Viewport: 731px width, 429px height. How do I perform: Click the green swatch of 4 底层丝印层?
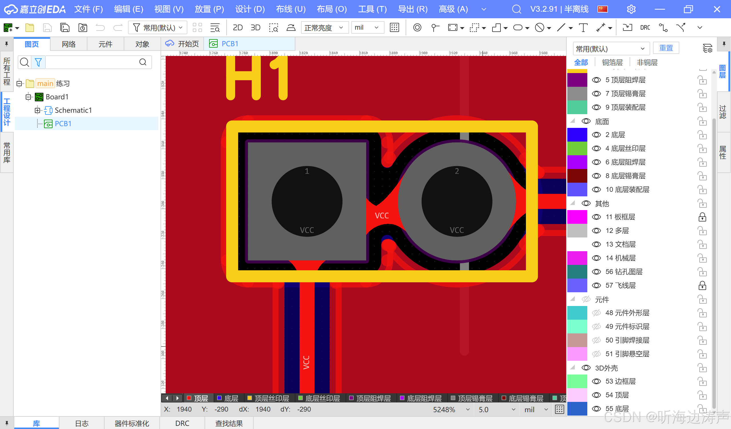[x=577, y=148]
